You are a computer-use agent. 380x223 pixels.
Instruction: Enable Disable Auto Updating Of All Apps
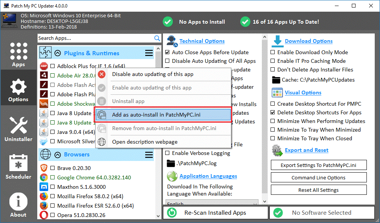tap(167, 61)
